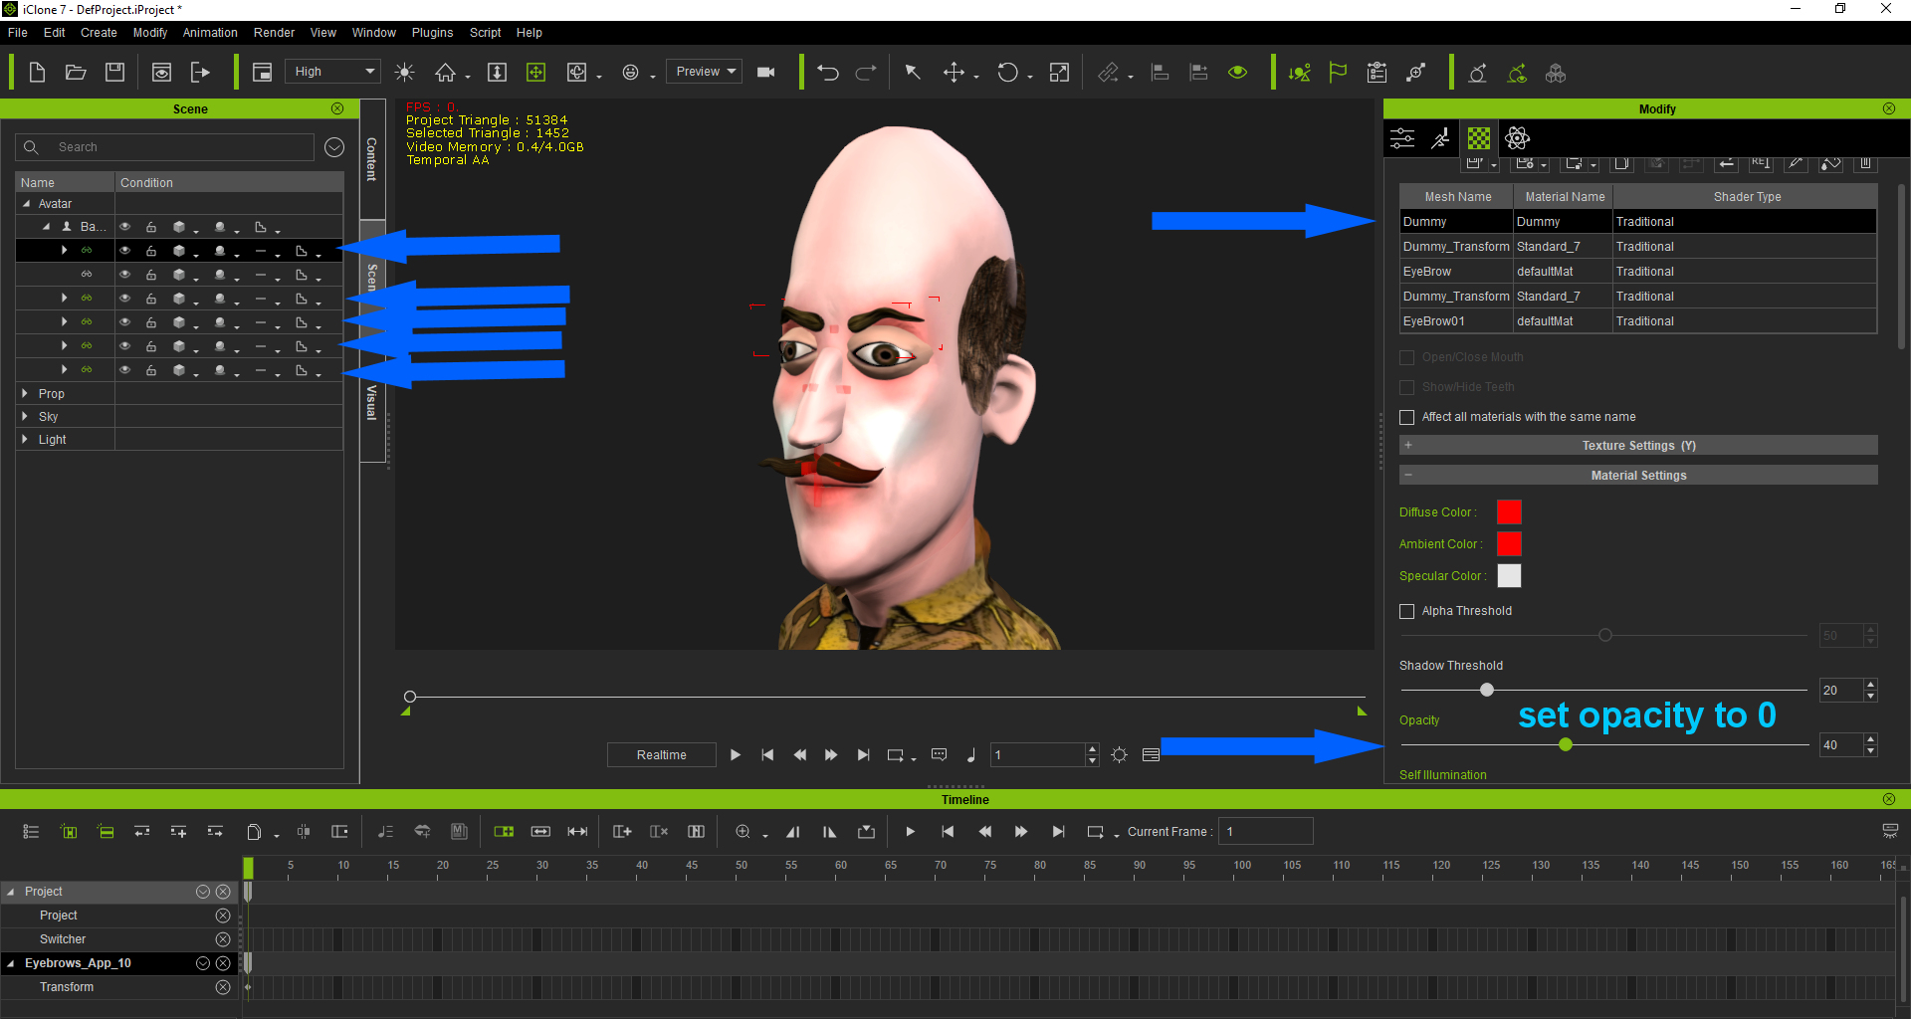Select the Scale tool
The height and width of the screenshot is (1020, 1911).
pyautogui.click(x=1059, y=73)
